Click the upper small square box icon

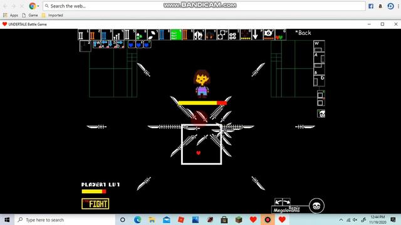(x=321, y=94)
